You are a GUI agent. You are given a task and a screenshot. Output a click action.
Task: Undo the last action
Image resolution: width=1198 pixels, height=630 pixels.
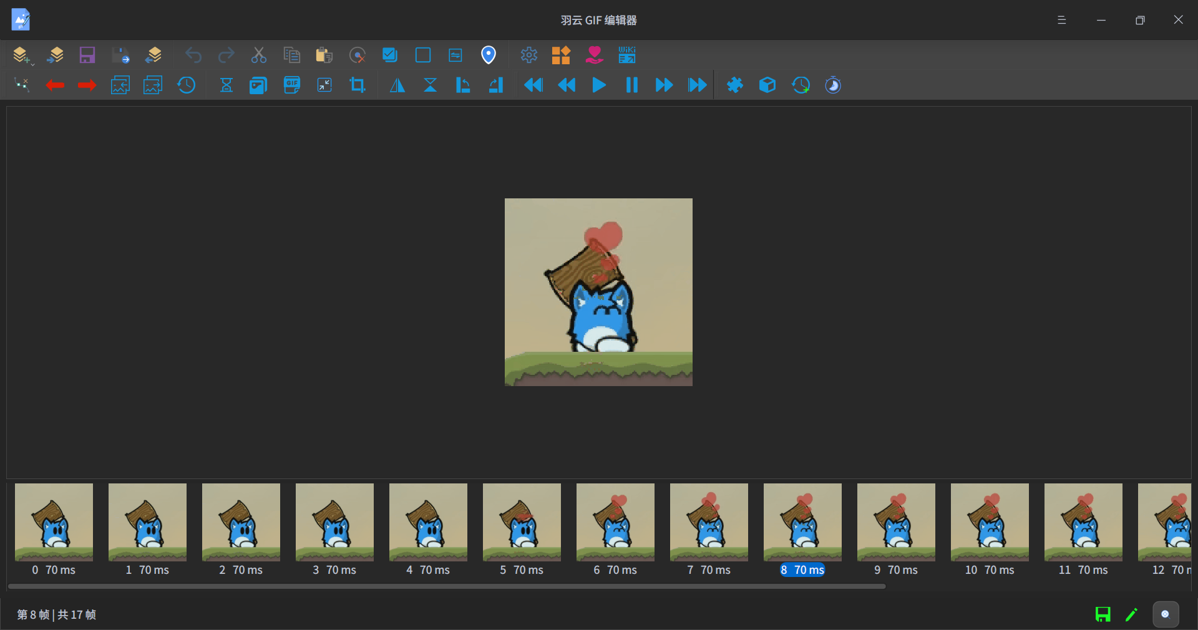(193, 55)
